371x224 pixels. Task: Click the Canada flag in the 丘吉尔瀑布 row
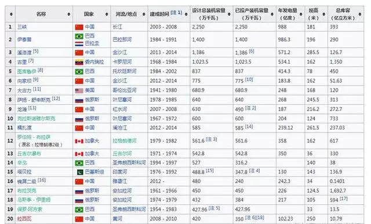pos(79,154)
